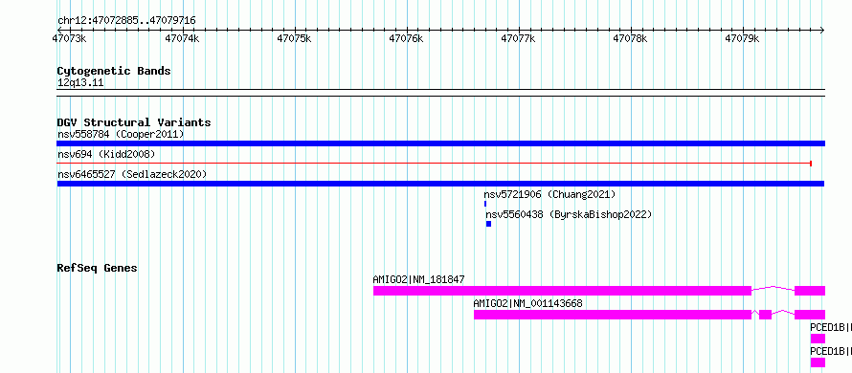Select the AMIGO2 NM_001143668 large exon bar

[613, 315]
